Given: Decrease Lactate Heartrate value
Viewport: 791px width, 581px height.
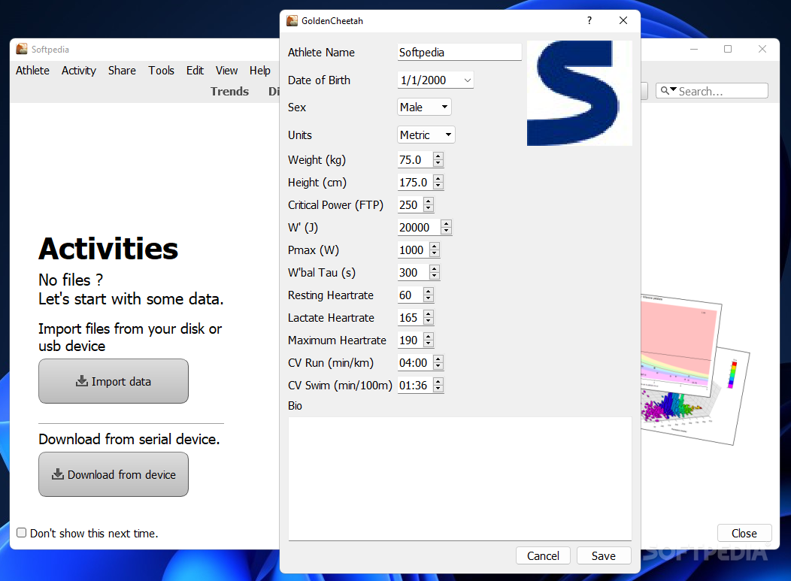Looking at the screenshot, I should (429, 321).
